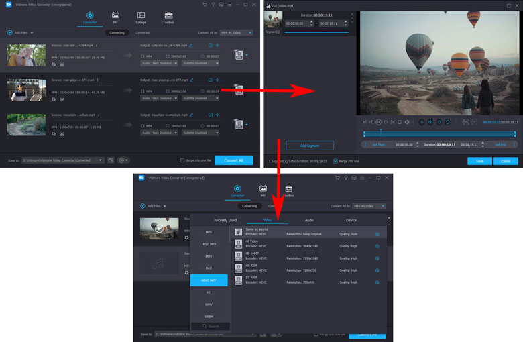523x342 pixels.
Task: Click the edit effects star icon for the cute-old video
Action: click(54, 65)
